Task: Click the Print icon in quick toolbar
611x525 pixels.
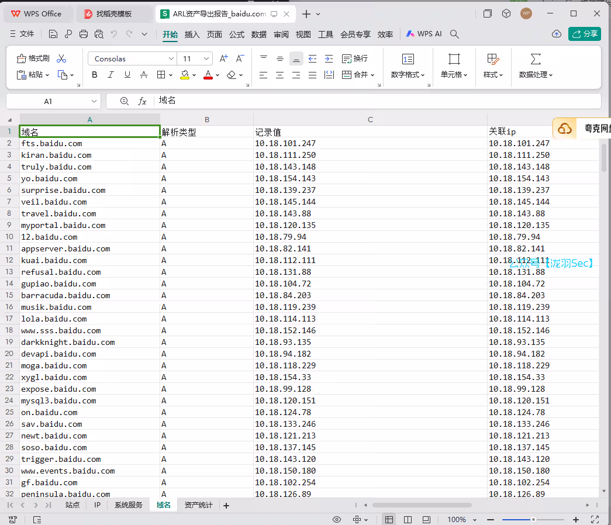Action: [x=84, y=34]
